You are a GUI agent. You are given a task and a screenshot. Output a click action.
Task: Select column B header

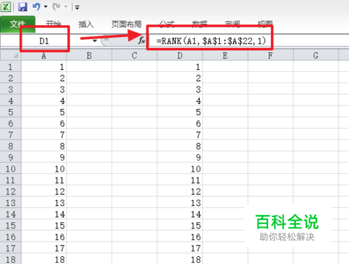point(89,55)
